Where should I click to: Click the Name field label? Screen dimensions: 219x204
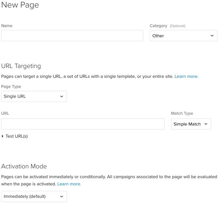7,26
